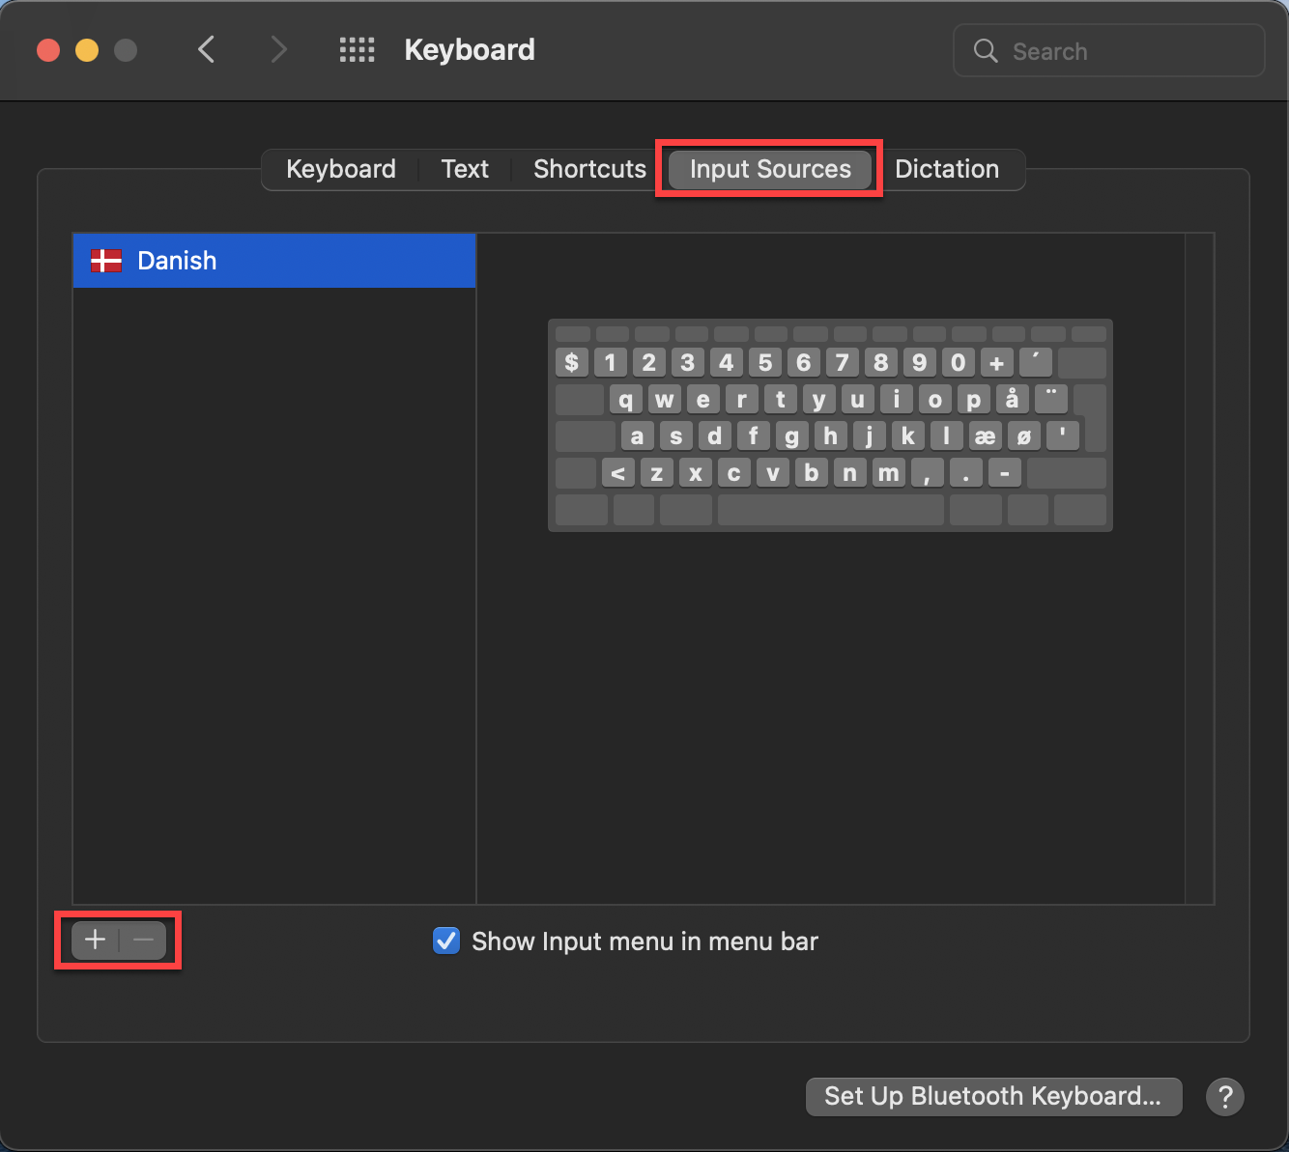This screenshot has height=1152, width=1289.
Task: Click the magnifying glass search icon
Action: click(x=985, y=51)
